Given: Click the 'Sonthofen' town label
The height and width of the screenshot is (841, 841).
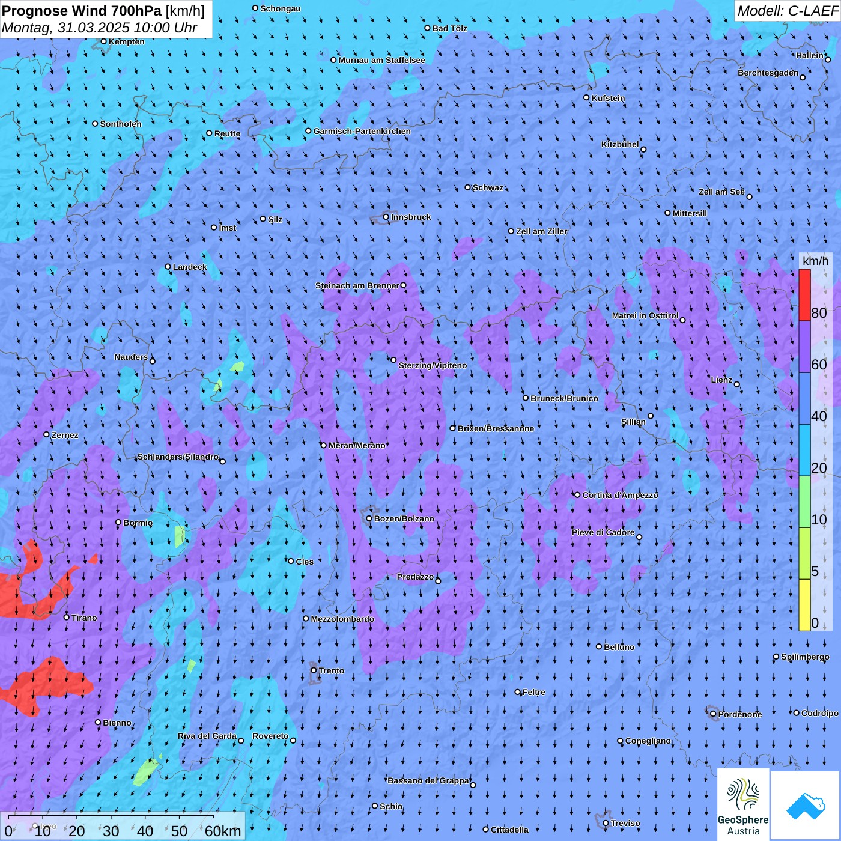Looking at the screenshot, I should [121, 124].
